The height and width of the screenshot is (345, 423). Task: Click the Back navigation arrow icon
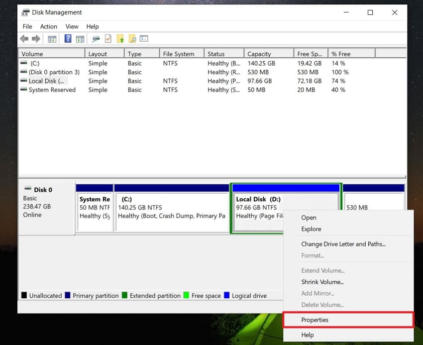24,39
